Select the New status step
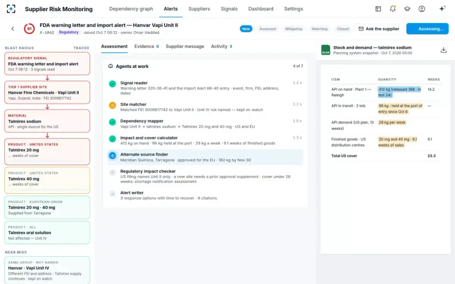The image size is (455, 284). click(246, 29)
